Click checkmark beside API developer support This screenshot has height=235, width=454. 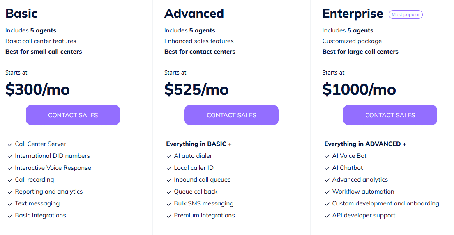coord(327,216)
